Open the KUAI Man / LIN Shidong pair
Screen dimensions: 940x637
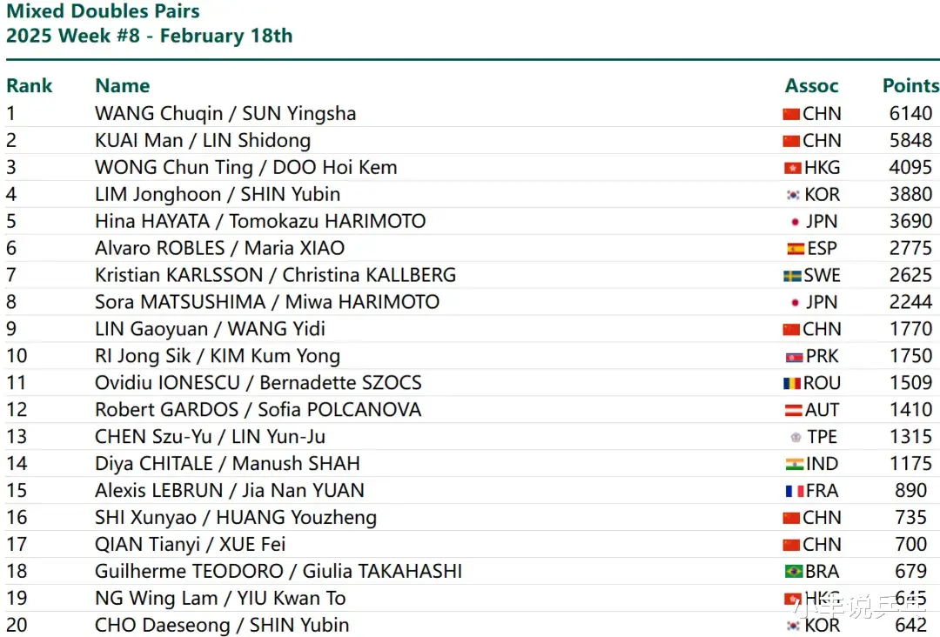pos(203,141)
